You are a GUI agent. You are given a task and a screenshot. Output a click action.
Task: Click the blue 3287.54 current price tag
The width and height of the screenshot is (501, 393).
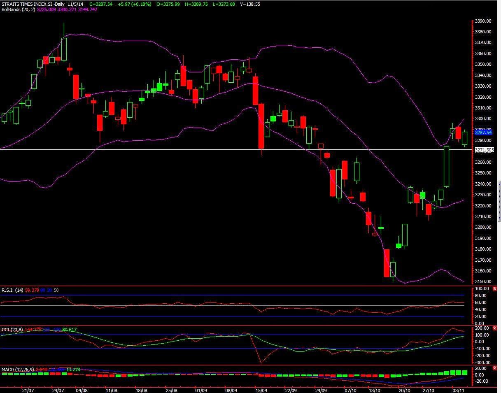point(483,133)
